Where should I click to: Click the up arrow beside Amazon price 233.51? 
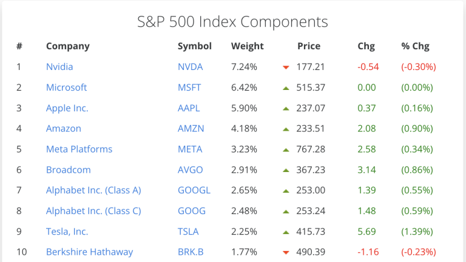pyautogui.click(x=286, y=129)
